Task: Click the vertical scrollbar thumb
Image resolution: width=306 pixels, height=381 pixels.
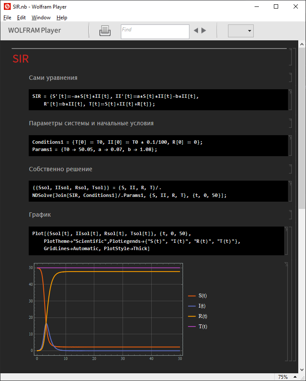Action: [x=302, y=128]
